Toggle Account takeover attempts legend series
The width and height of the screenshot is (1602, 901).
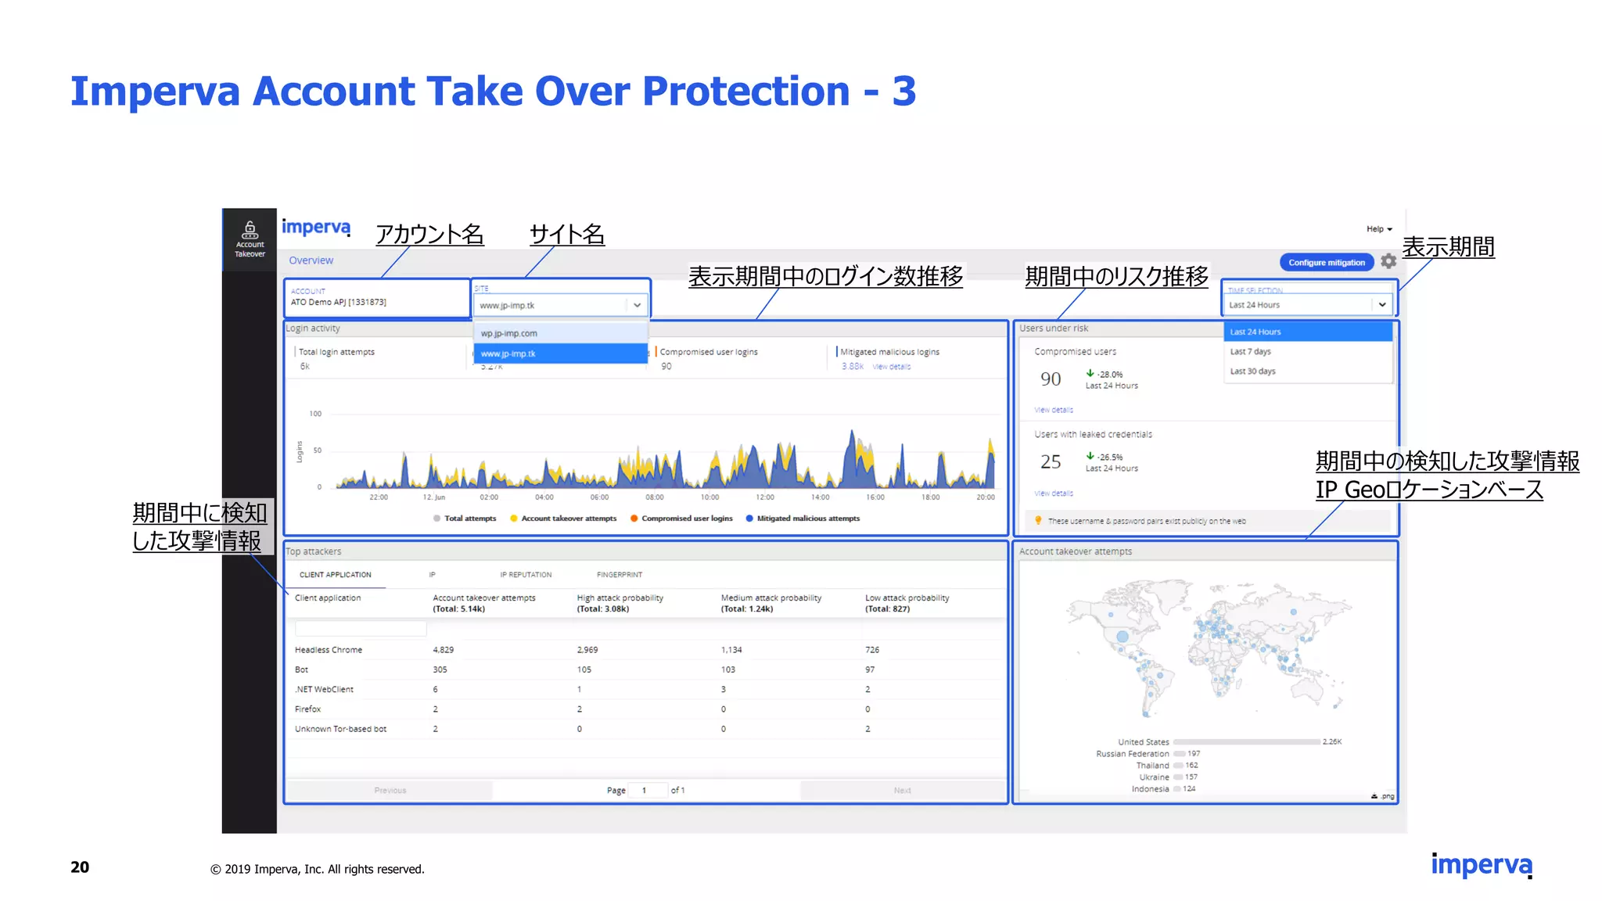(563, 518)
